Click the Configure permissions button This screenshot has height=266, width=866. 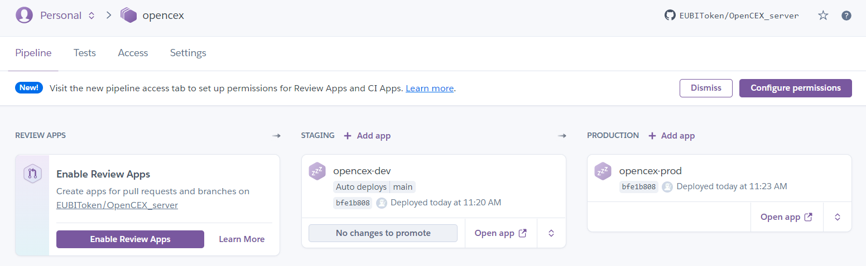pyautogui.click(x=796, y=88)
